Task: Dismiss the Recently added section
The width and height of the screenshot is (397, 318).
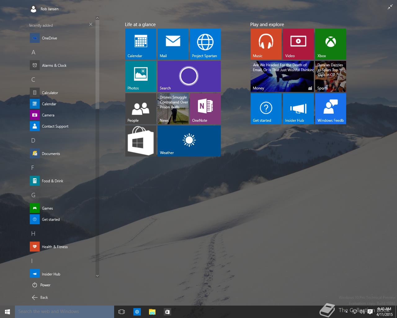Action: click(x=91, y=24)
